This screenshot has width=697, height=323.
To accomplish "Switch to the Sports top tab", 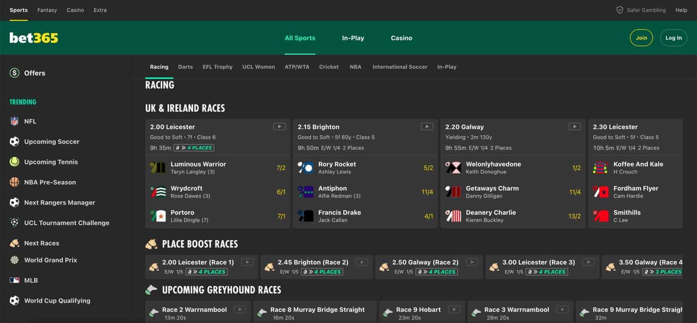I will [x=19, y=10].
